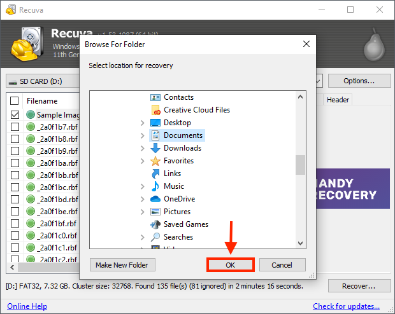Click green status dot of _2a0f1b7.rbf
Screen dimensions: 395x314
(31, 126)
